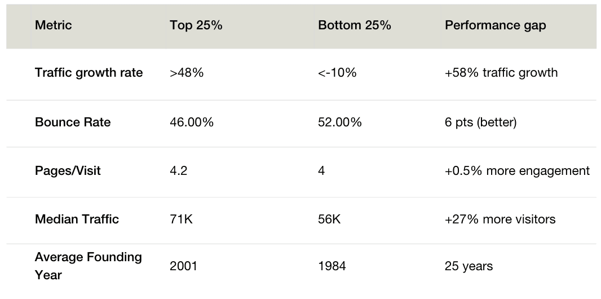Select the Performance gap header
The image size is (601, 299).
pyautogui.click(x=495, y=25)
